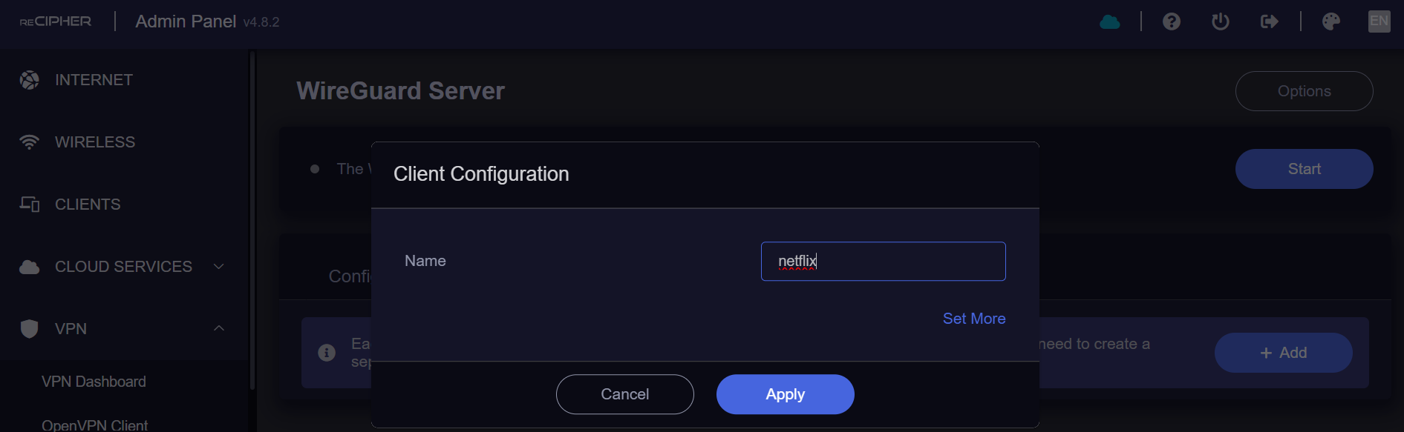Go to the Clients sidebar section
1404x432 pixels.
(x=88, y=205)
